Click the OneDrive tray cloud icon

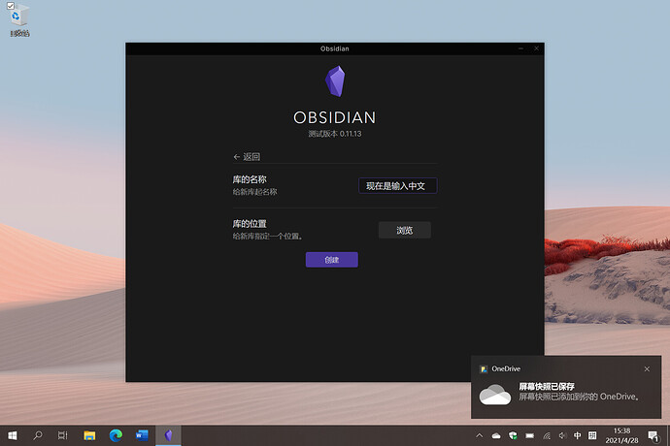point(496,435)
